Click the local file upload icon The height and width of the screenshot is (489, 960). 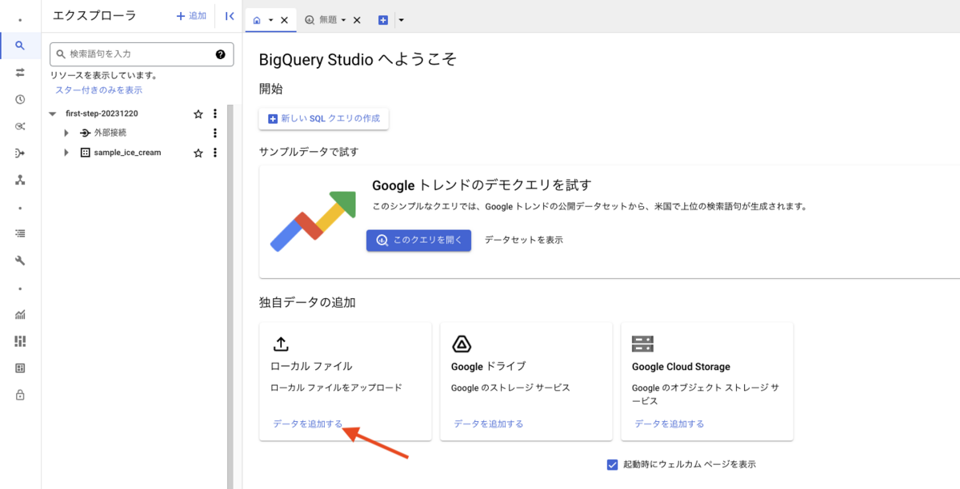[281, 344]
